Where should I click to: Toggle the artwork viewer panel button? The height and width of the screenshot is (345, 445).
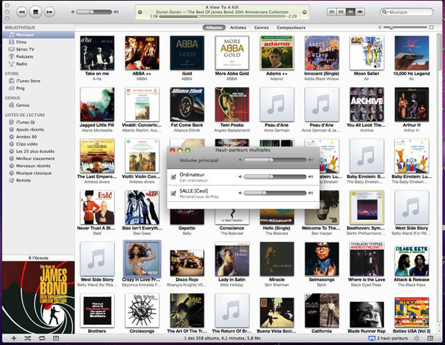tap(56, 338)
